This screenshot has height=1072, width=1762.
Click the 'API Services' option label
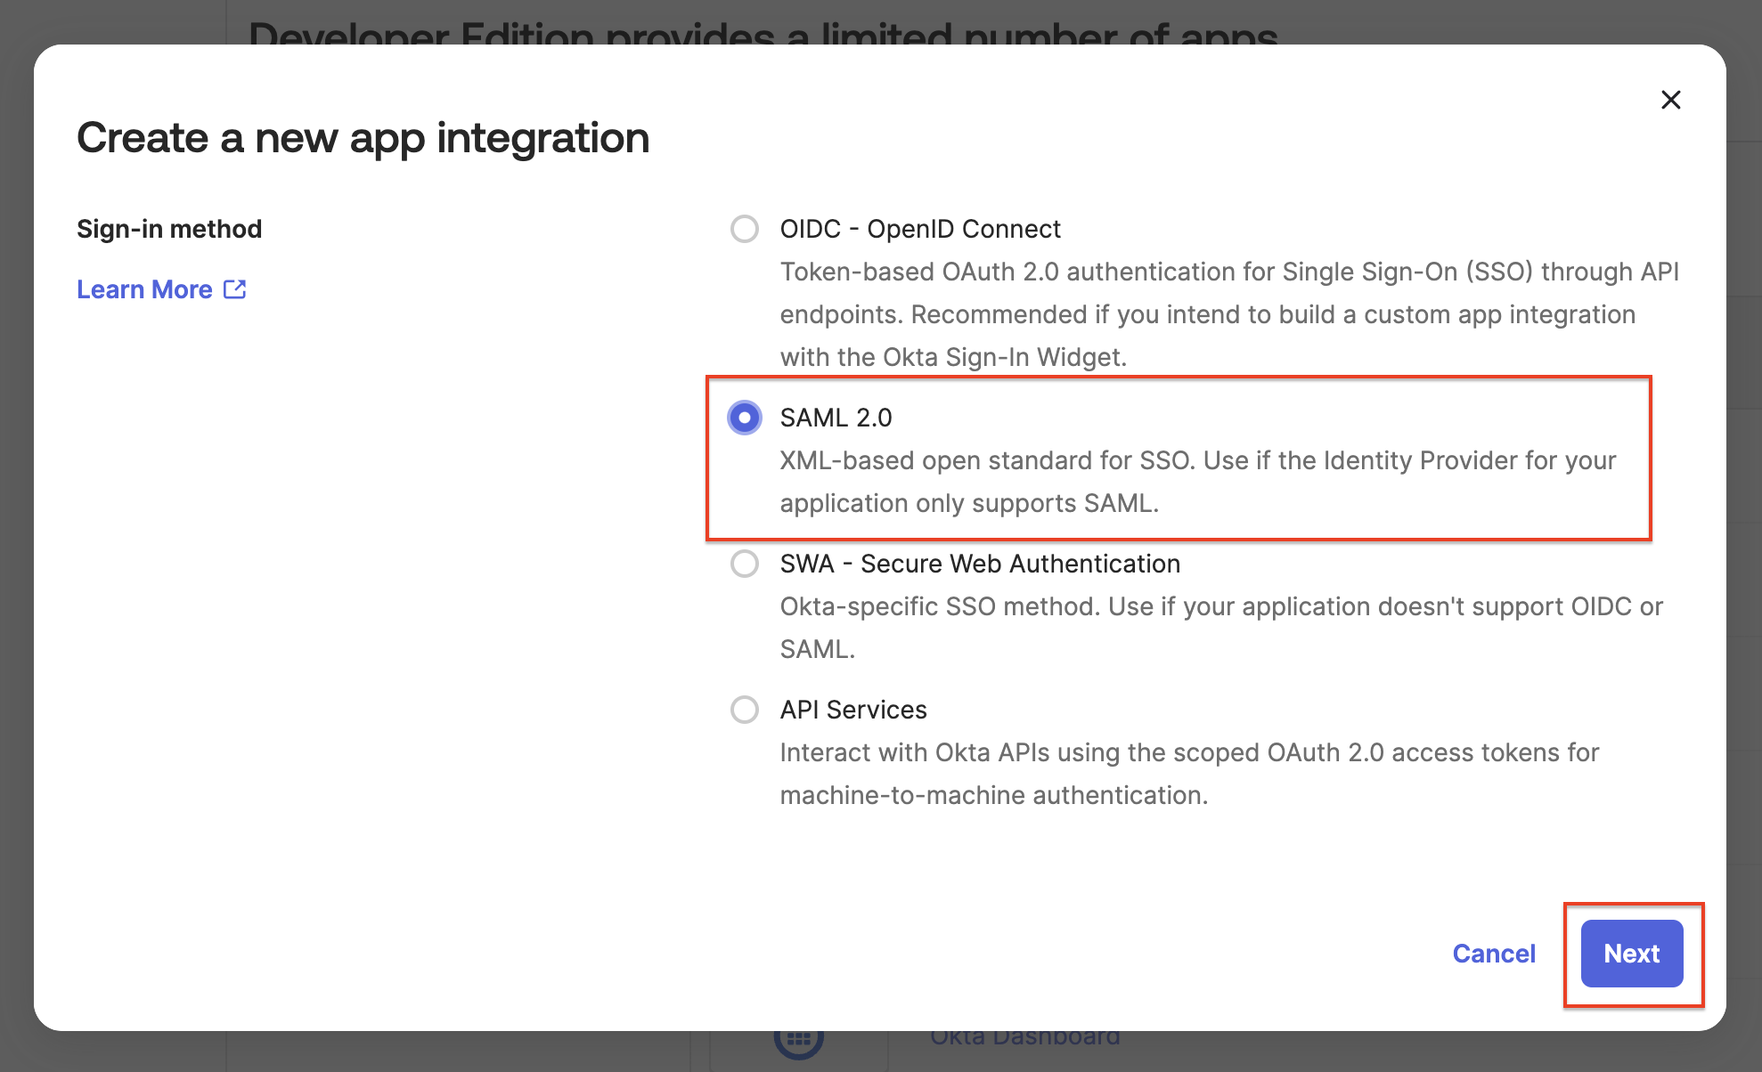pyautogui.click(x=852, y=710)
